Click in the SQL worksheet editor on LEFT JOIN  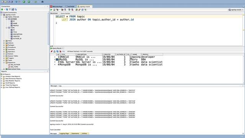(x=69, y=20)
